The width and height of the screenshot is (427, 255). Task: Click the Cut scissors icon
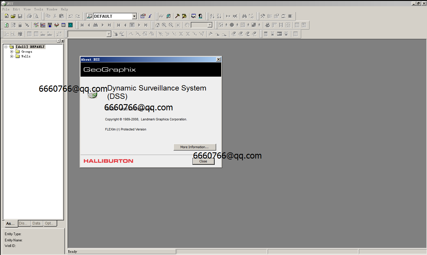click(x=55, y=16)
